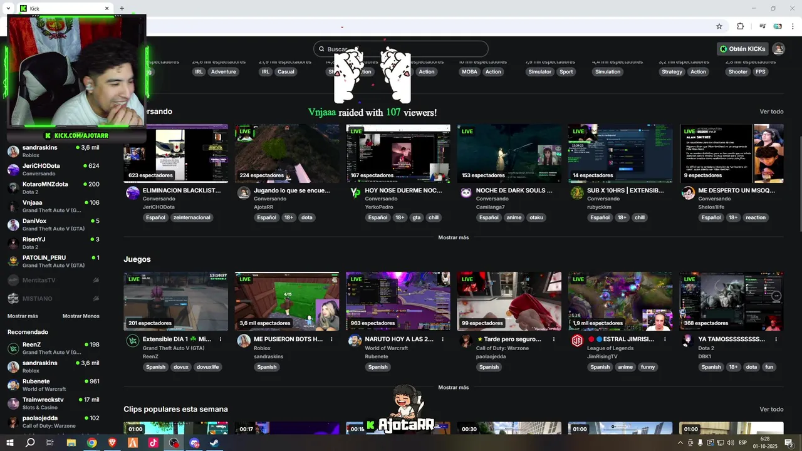The image size is (802, 451).
Task: Open the PATOLIN_PERU channel in sidebar
Action: point(53,261)
